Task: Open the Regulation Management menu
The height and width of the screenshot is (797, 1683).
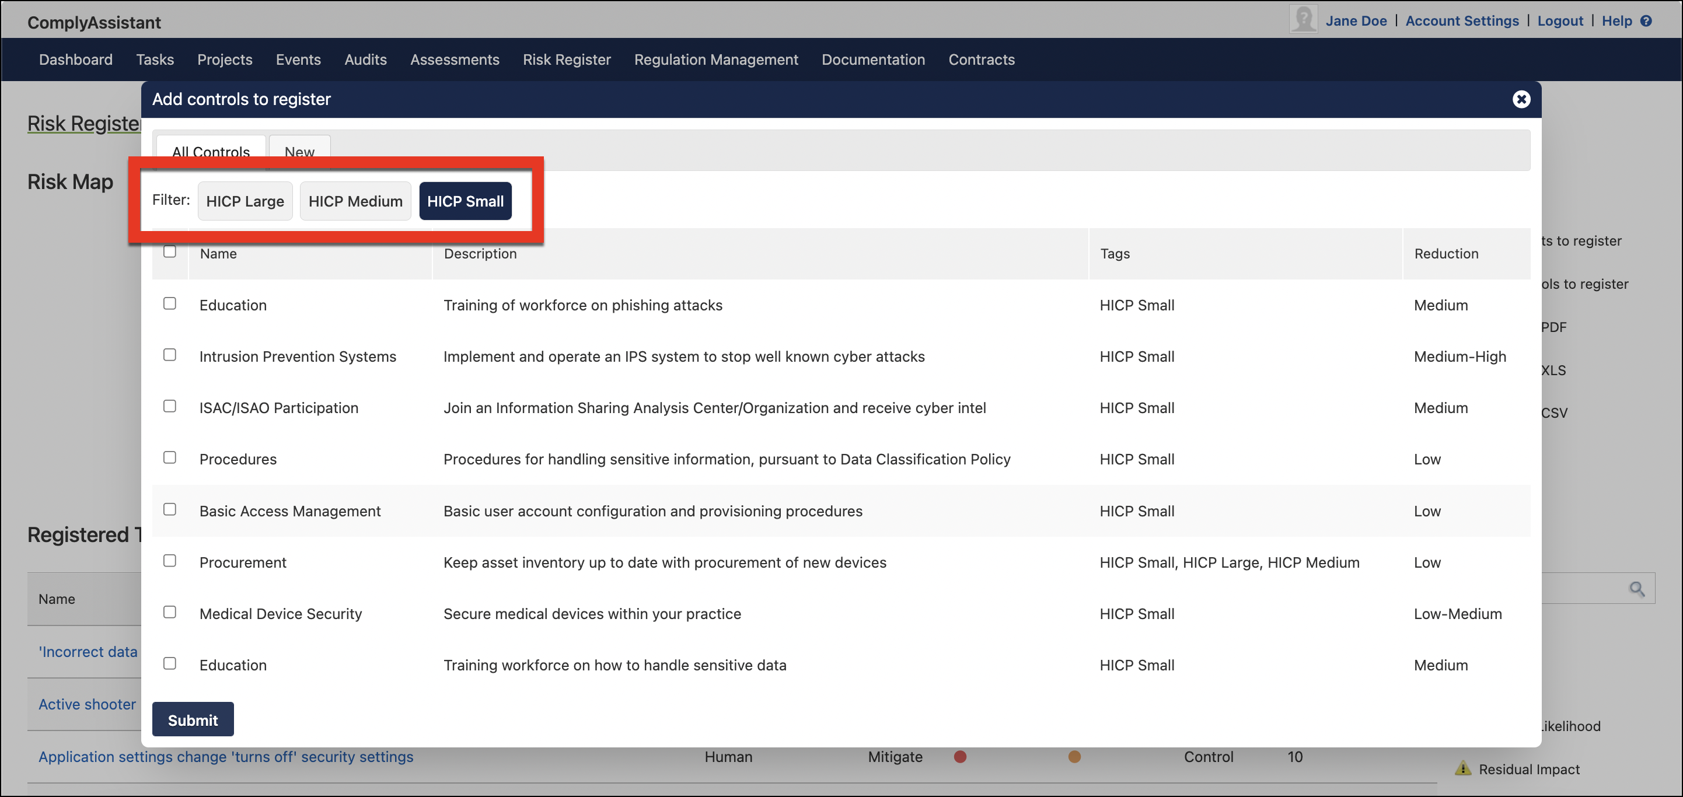Action: point(716,60)
